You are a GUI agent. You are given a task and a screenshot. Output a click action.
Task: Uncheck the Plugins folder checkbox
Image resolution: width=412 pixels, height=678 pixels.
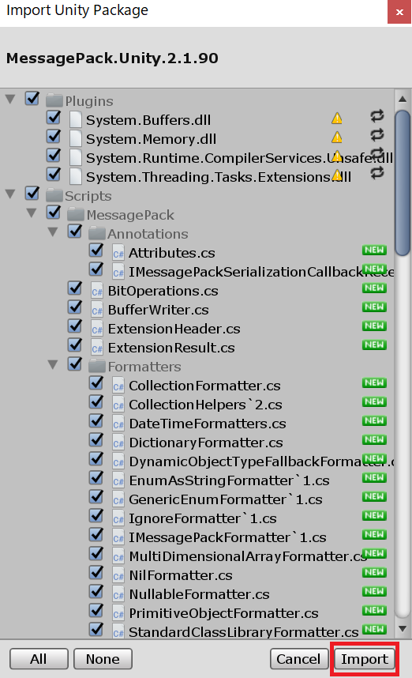(x=32, y=99)
